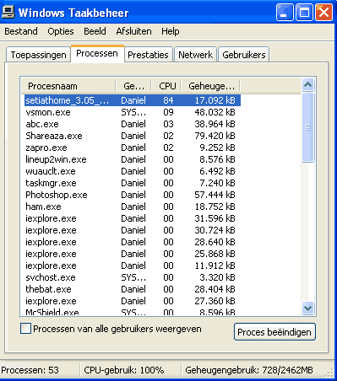Select the iexplore.exe row using 30.724 kB

133,230
